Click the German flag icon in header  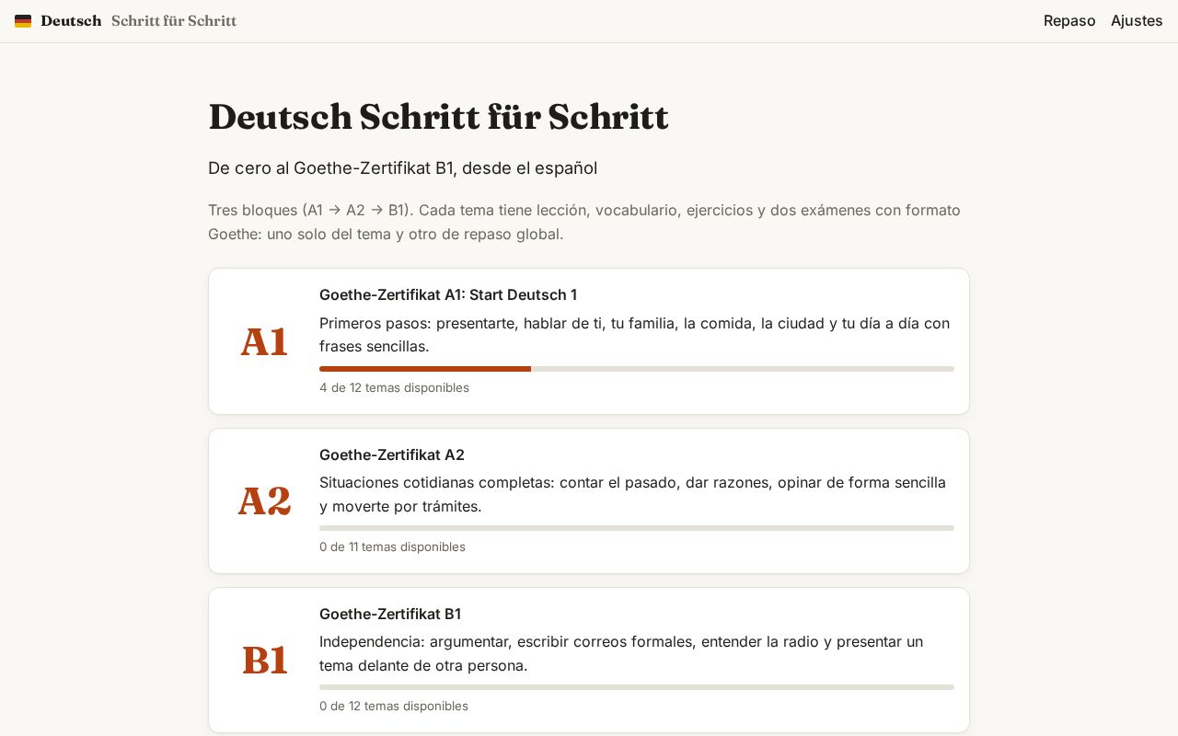23,21
